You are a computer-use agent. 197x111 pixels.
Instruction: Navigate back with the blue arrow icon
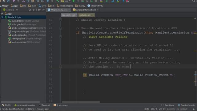tap(48, 1)
